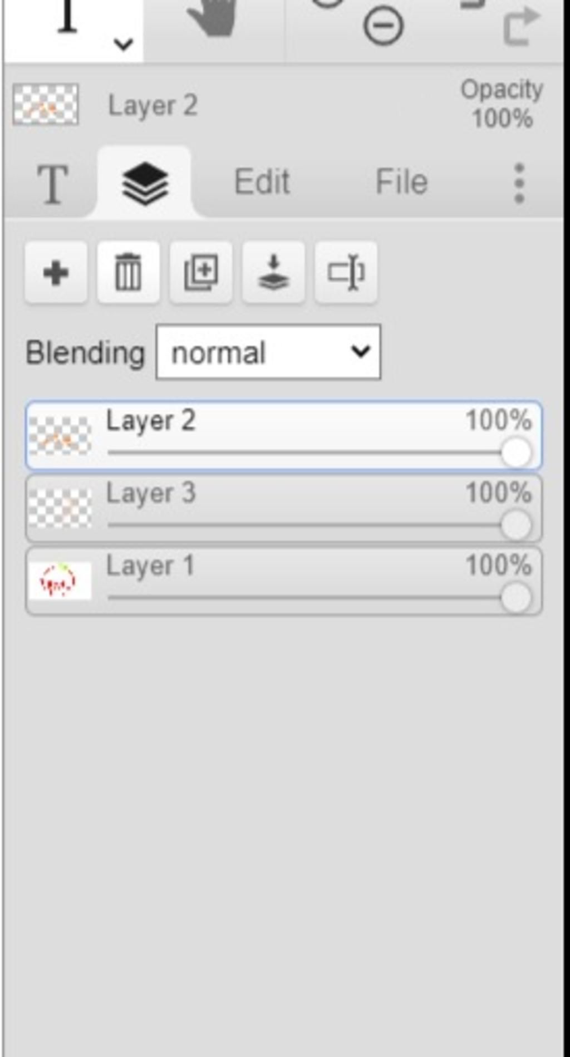Click the Layer 1 thumbnail preview
Viewport: 570px width, 1057px height.
[60, 581]
